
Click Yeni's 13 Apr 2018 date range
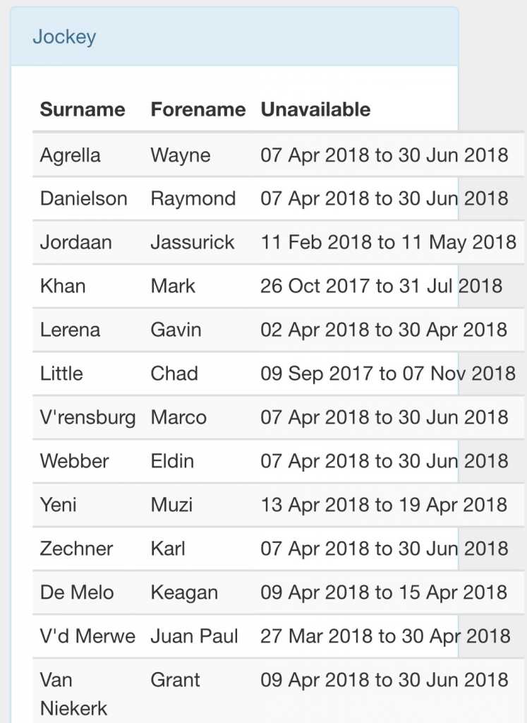(x=384, y=505)
